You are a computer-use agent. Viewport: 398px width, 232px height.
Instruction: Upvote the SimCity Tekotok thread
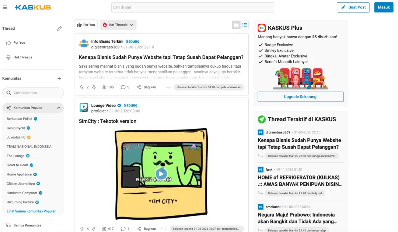pos(81,229)
